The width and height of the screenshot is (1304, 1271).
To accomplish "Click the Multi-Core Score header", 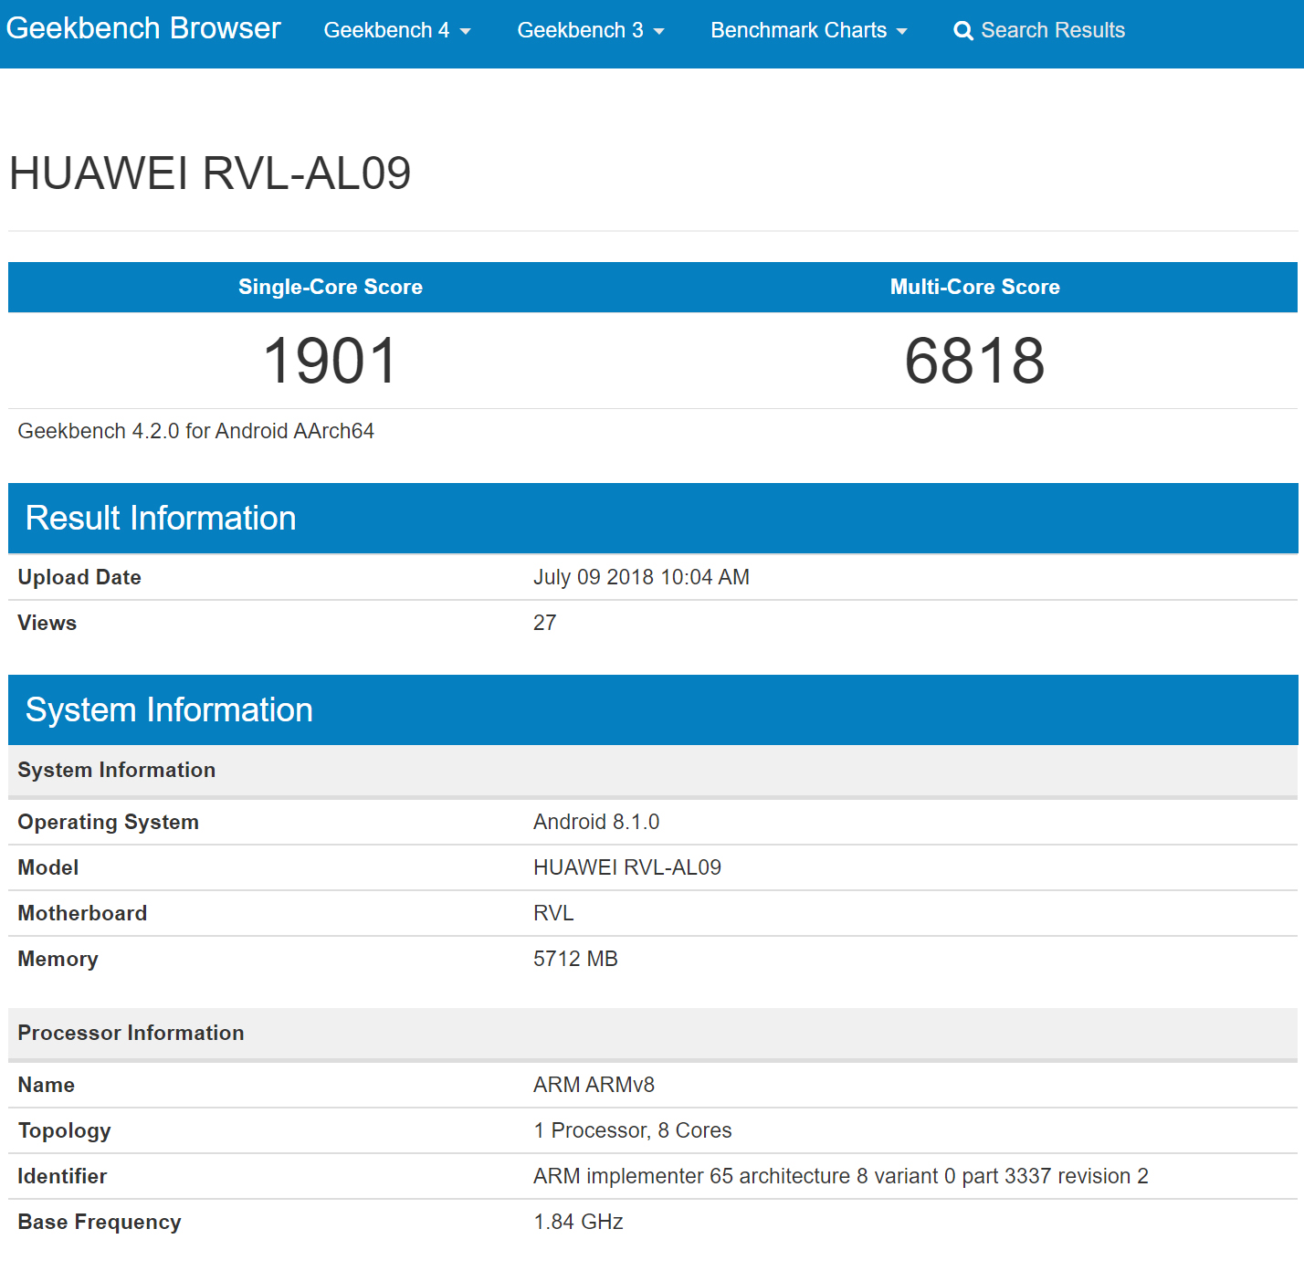I will point(975,287).
